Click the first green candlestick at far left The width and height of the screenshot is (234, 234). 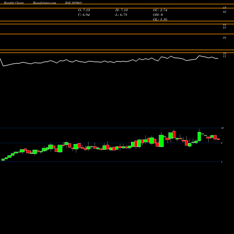coord(3,160)
